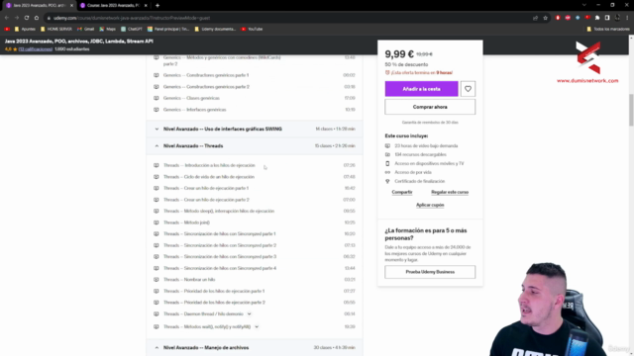The height and width of the screenshot is (356, 634).
Task: Open YouTube bookmark labeled YouTube
Action: (x=252, y=29)
